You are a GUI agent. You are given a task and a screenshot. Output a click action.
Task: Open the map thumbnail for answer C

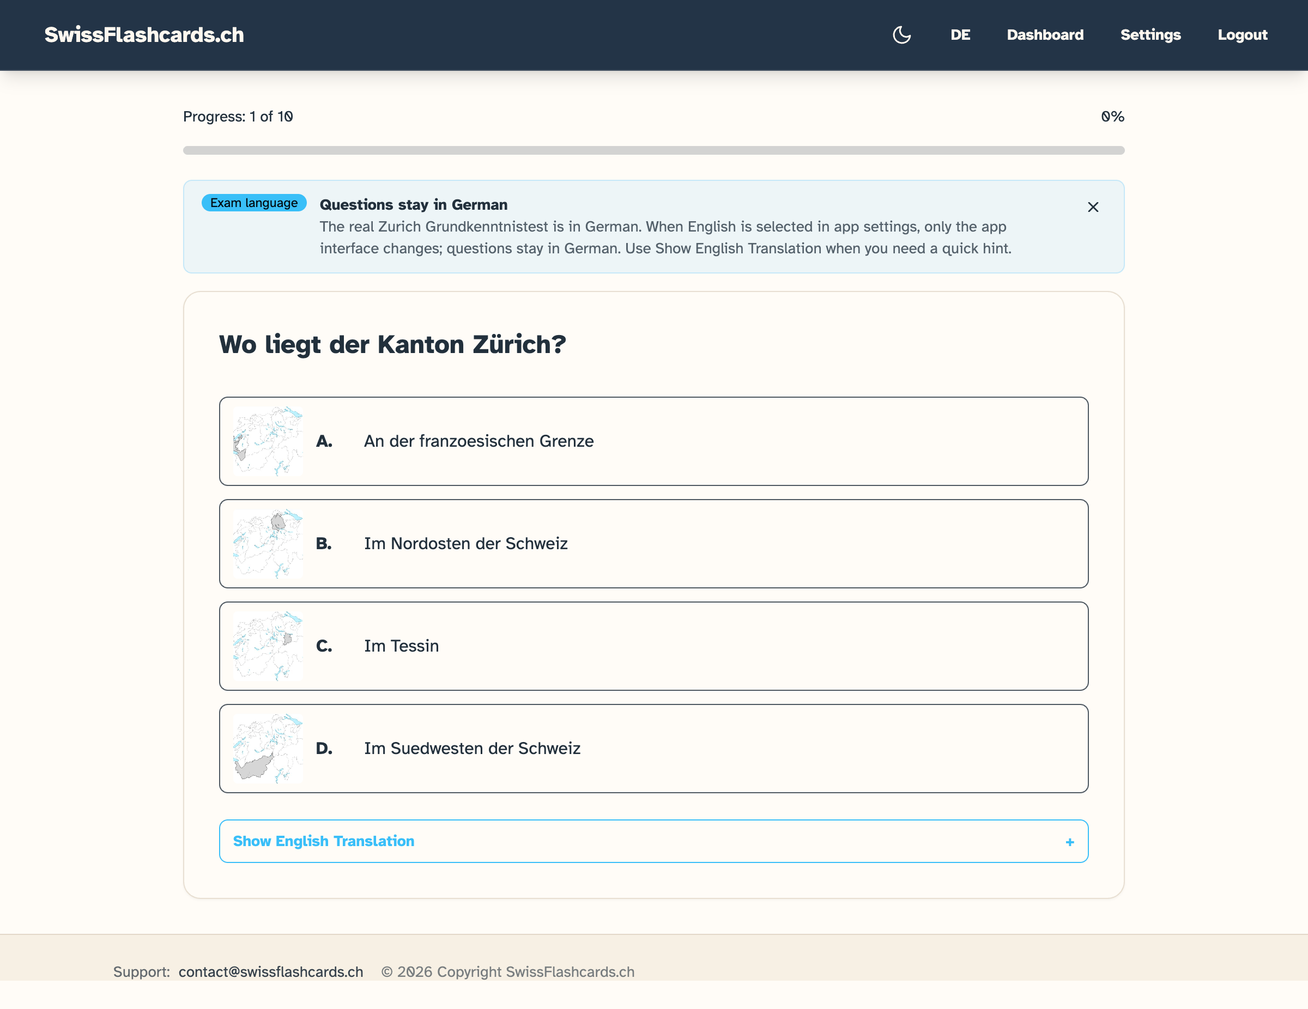pos(268,646)
